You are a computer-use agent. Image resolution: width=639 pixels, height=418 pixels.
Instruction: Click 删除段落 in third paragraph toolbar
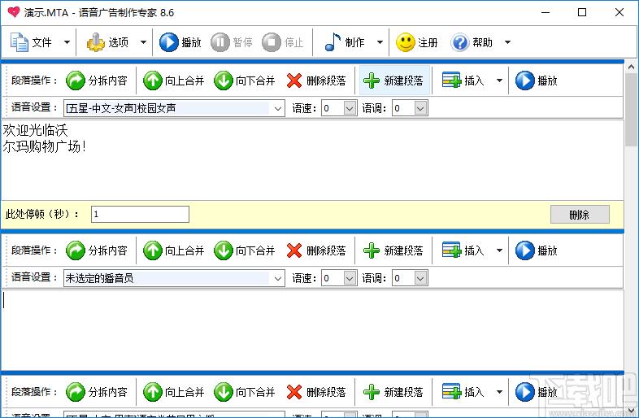pos(315,392)
